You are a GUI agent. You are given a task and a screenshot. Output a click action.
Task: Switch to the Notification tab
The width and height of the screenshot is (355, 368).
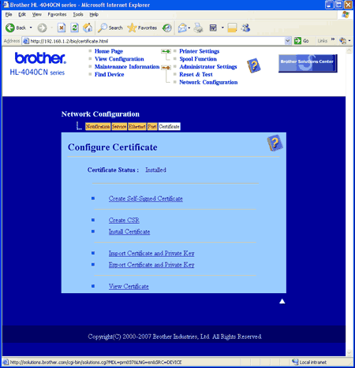[x=98, y=126]
